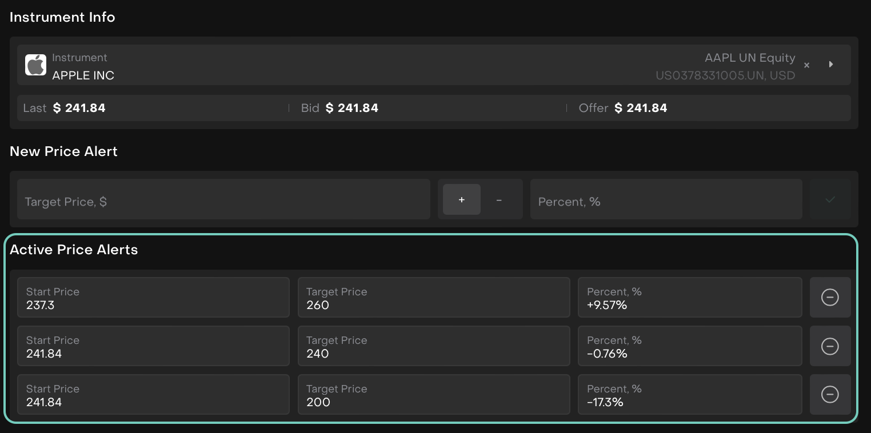Select the plus sign toggle
This screenshot has height=433, width=871.
[x=462, y=199]
